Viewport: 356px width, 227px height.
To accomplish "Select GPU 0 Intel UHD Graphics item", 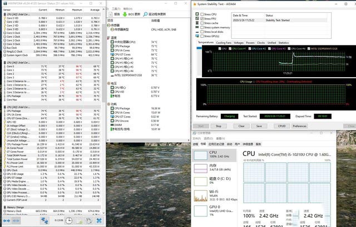I will 215,210.
